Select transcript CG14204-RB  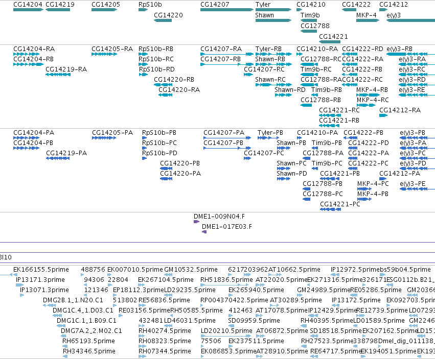(x=34, y=59)
